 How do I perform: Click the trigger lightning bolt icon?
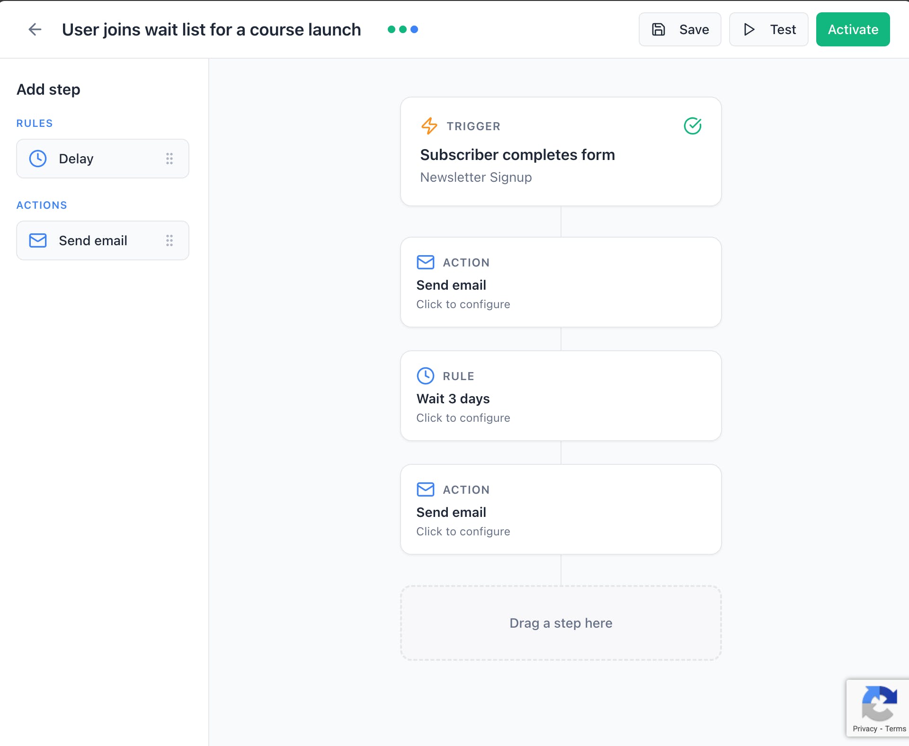[x=429, y=126]
